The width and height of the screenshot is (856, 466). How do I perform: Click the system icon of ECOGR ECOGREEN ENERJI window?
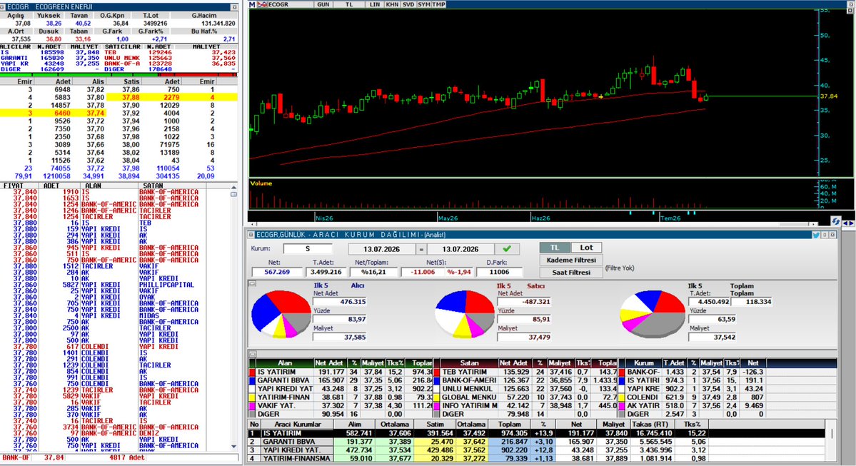coord(4,6)
